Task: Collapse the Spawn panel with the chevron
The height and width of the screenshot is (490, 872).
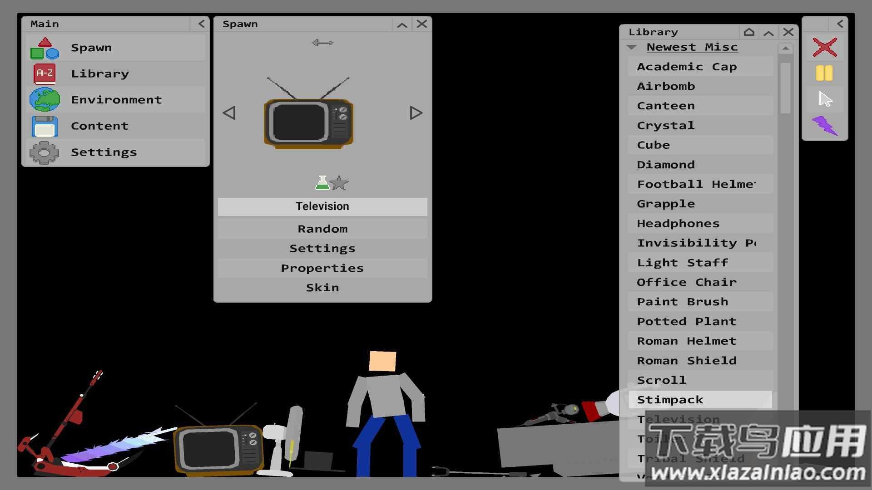Action: (x=402, y=24)
